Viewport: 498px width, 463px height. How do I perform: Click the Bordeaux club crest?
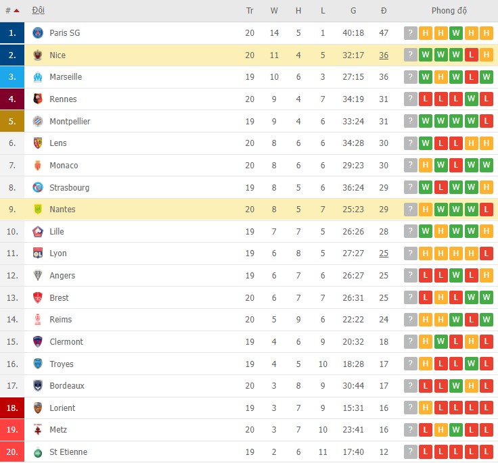38,386
